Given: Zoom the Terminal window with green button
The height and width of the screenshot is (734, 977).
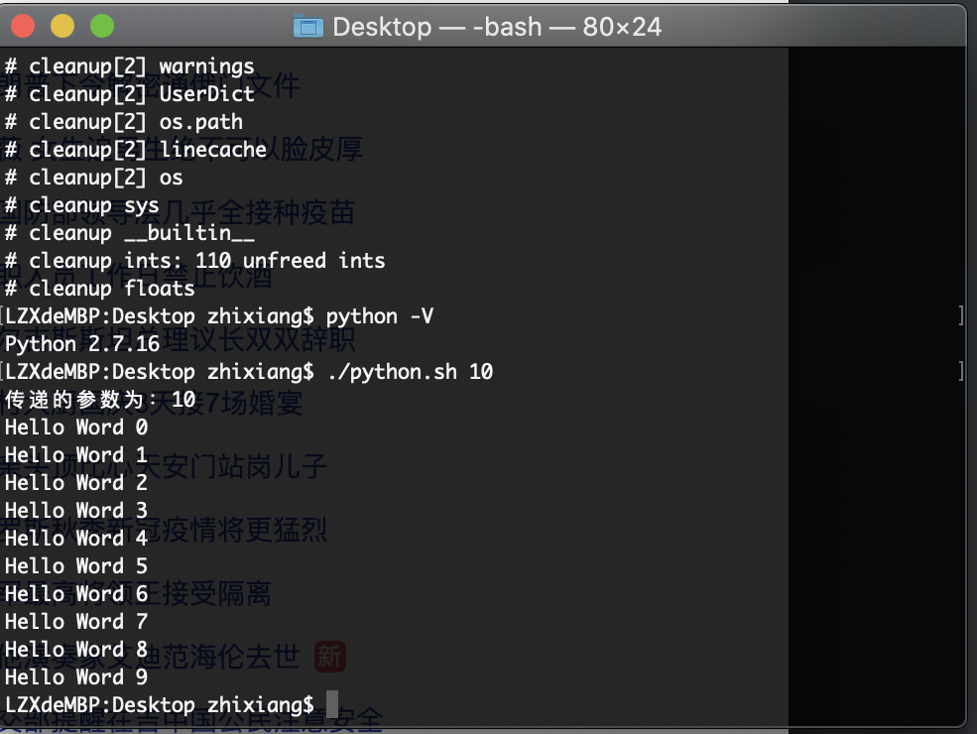Looking at the screenshot, I should click(101, 26).
